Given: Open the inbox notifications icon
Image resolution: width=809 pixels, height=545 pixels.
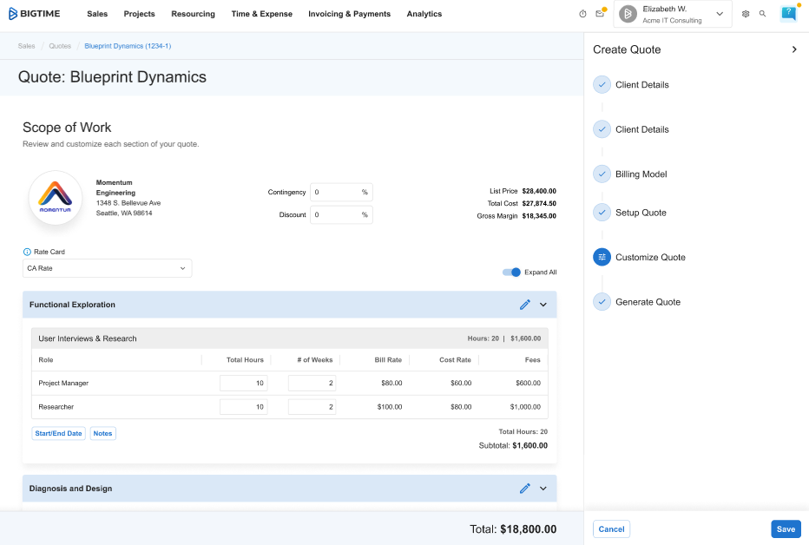Looking at the screenshot, I should (599, 14).
